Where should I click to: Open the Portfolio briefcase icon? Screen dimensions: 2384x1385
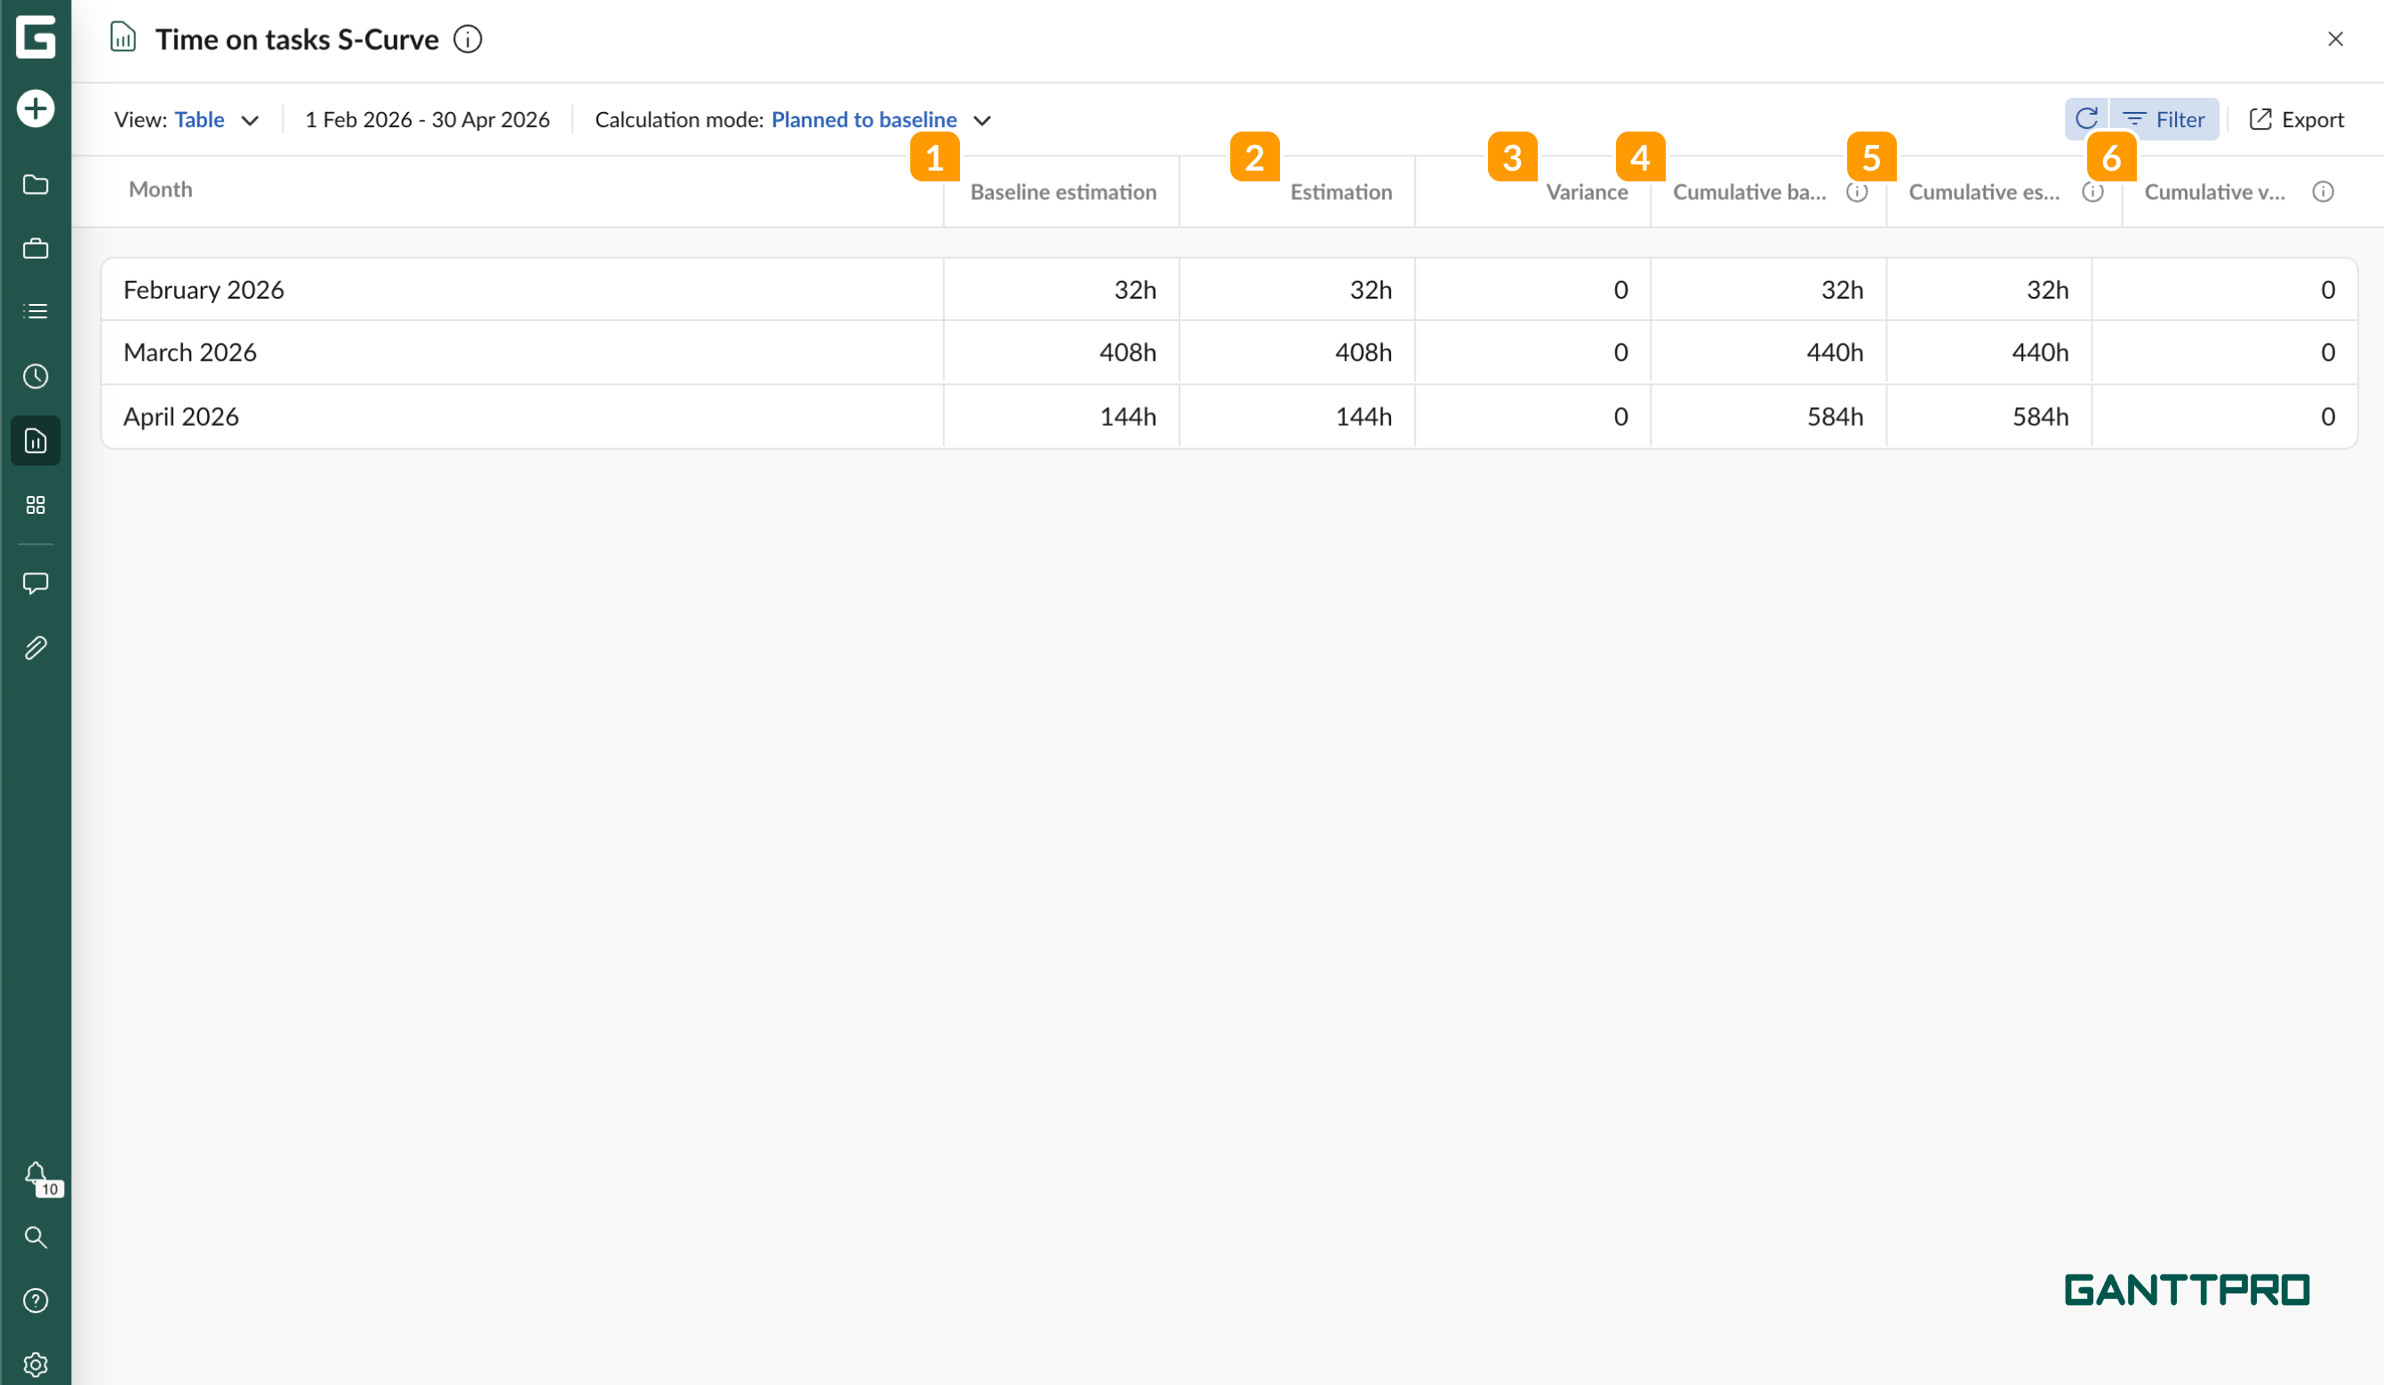point(35,248)
